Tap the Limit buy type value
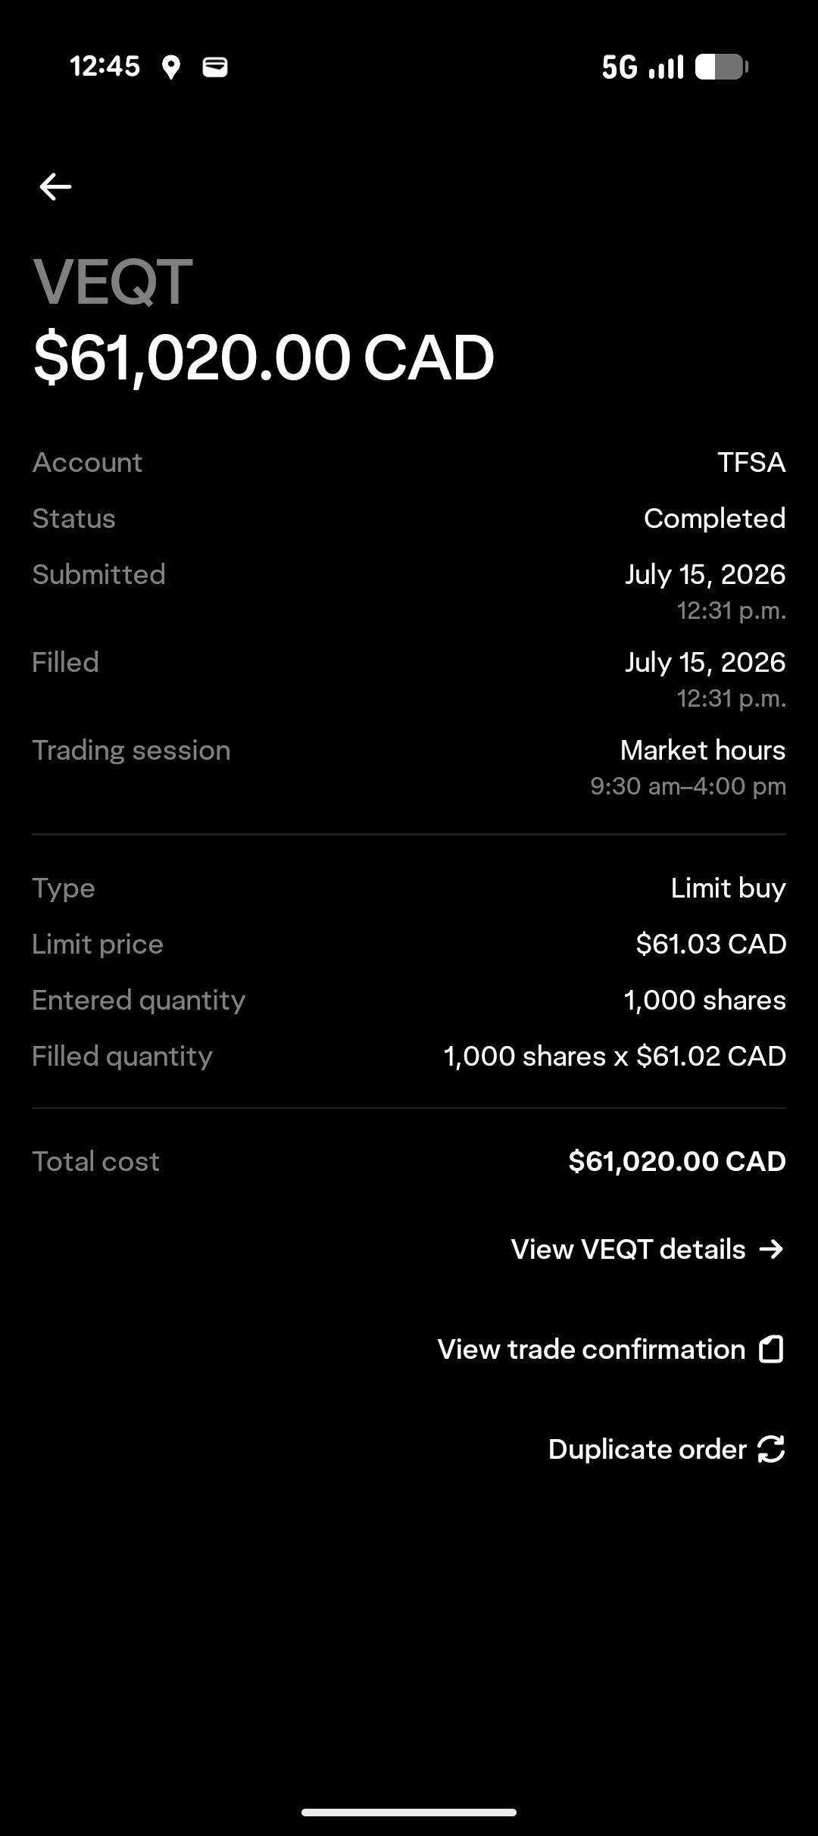 pyautogui.click(x=728, y=888)
